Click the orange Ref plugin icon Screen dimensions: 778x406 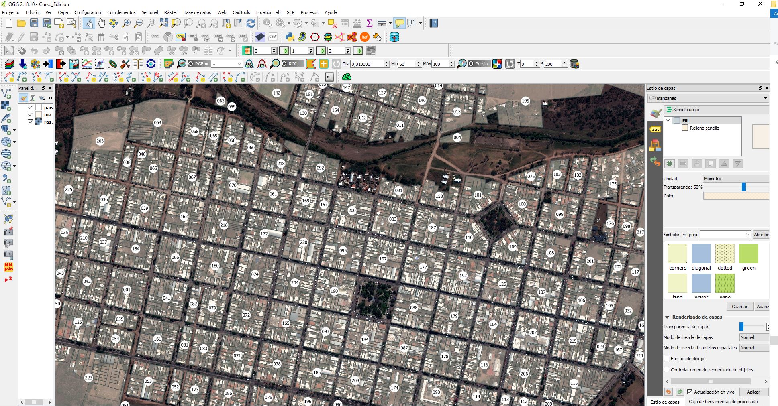pyautogui.click(x=364, y=37)
